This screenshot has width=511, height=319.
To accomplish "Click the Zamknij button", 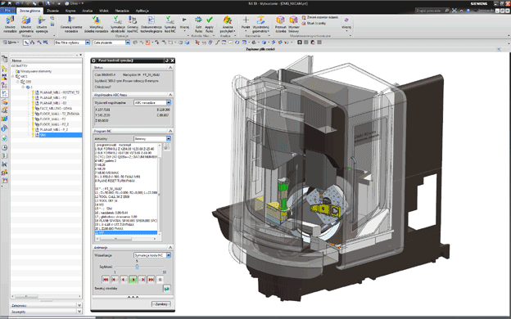I will coord(161,303).
